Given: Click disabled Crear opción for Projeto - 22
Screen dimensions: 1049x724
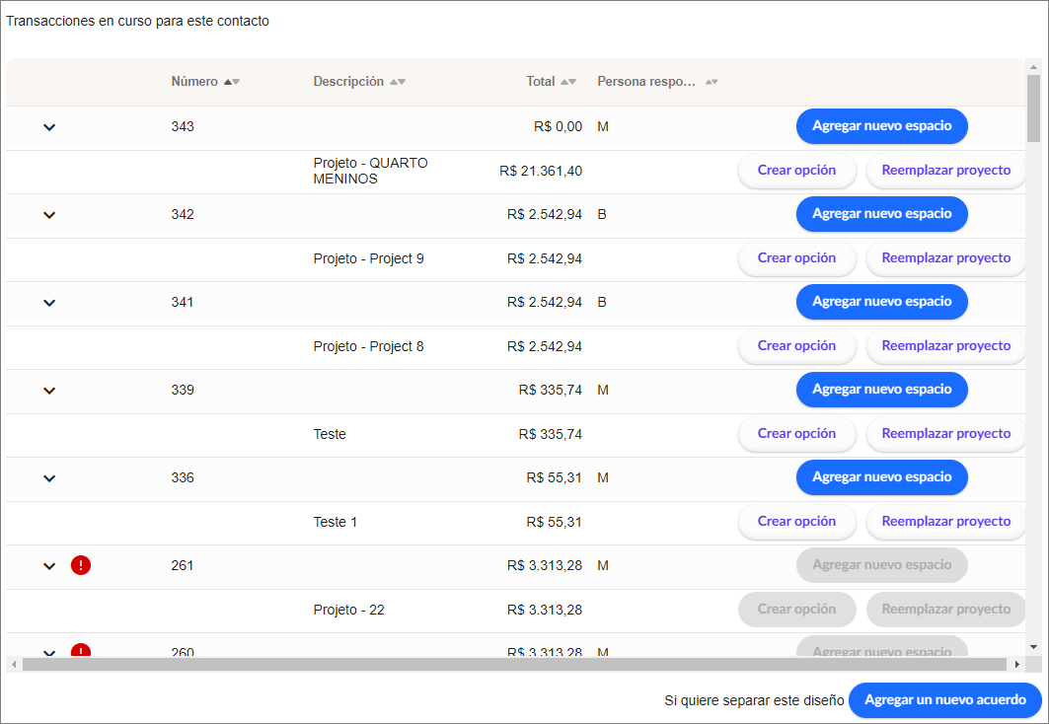Looking at the screenshot, I should [796, 609].
